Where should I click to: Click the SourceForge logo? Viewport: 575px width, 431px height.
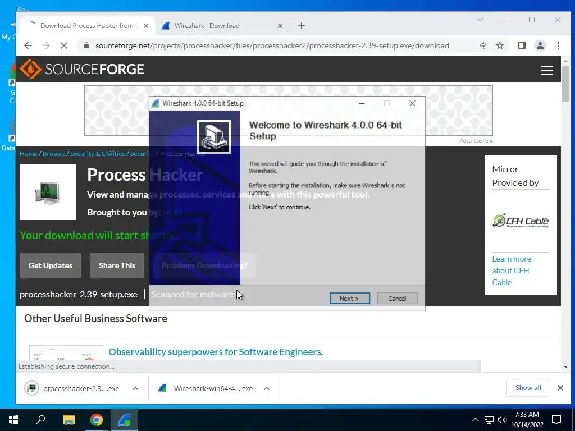point(82,69)
